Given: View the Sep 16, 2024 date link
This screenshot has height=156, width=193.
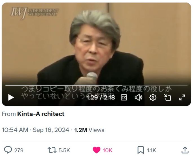Looking at the screenshot, I should click(51, 130).
